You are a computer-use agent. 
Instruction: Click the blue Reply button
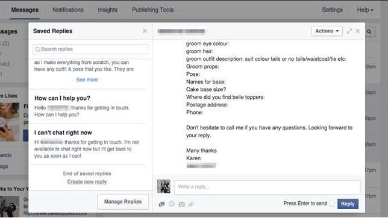tap(348, 204)
